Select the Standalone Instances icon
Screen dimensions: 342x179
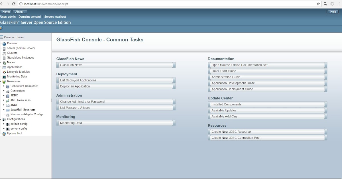tap(5, 58)
